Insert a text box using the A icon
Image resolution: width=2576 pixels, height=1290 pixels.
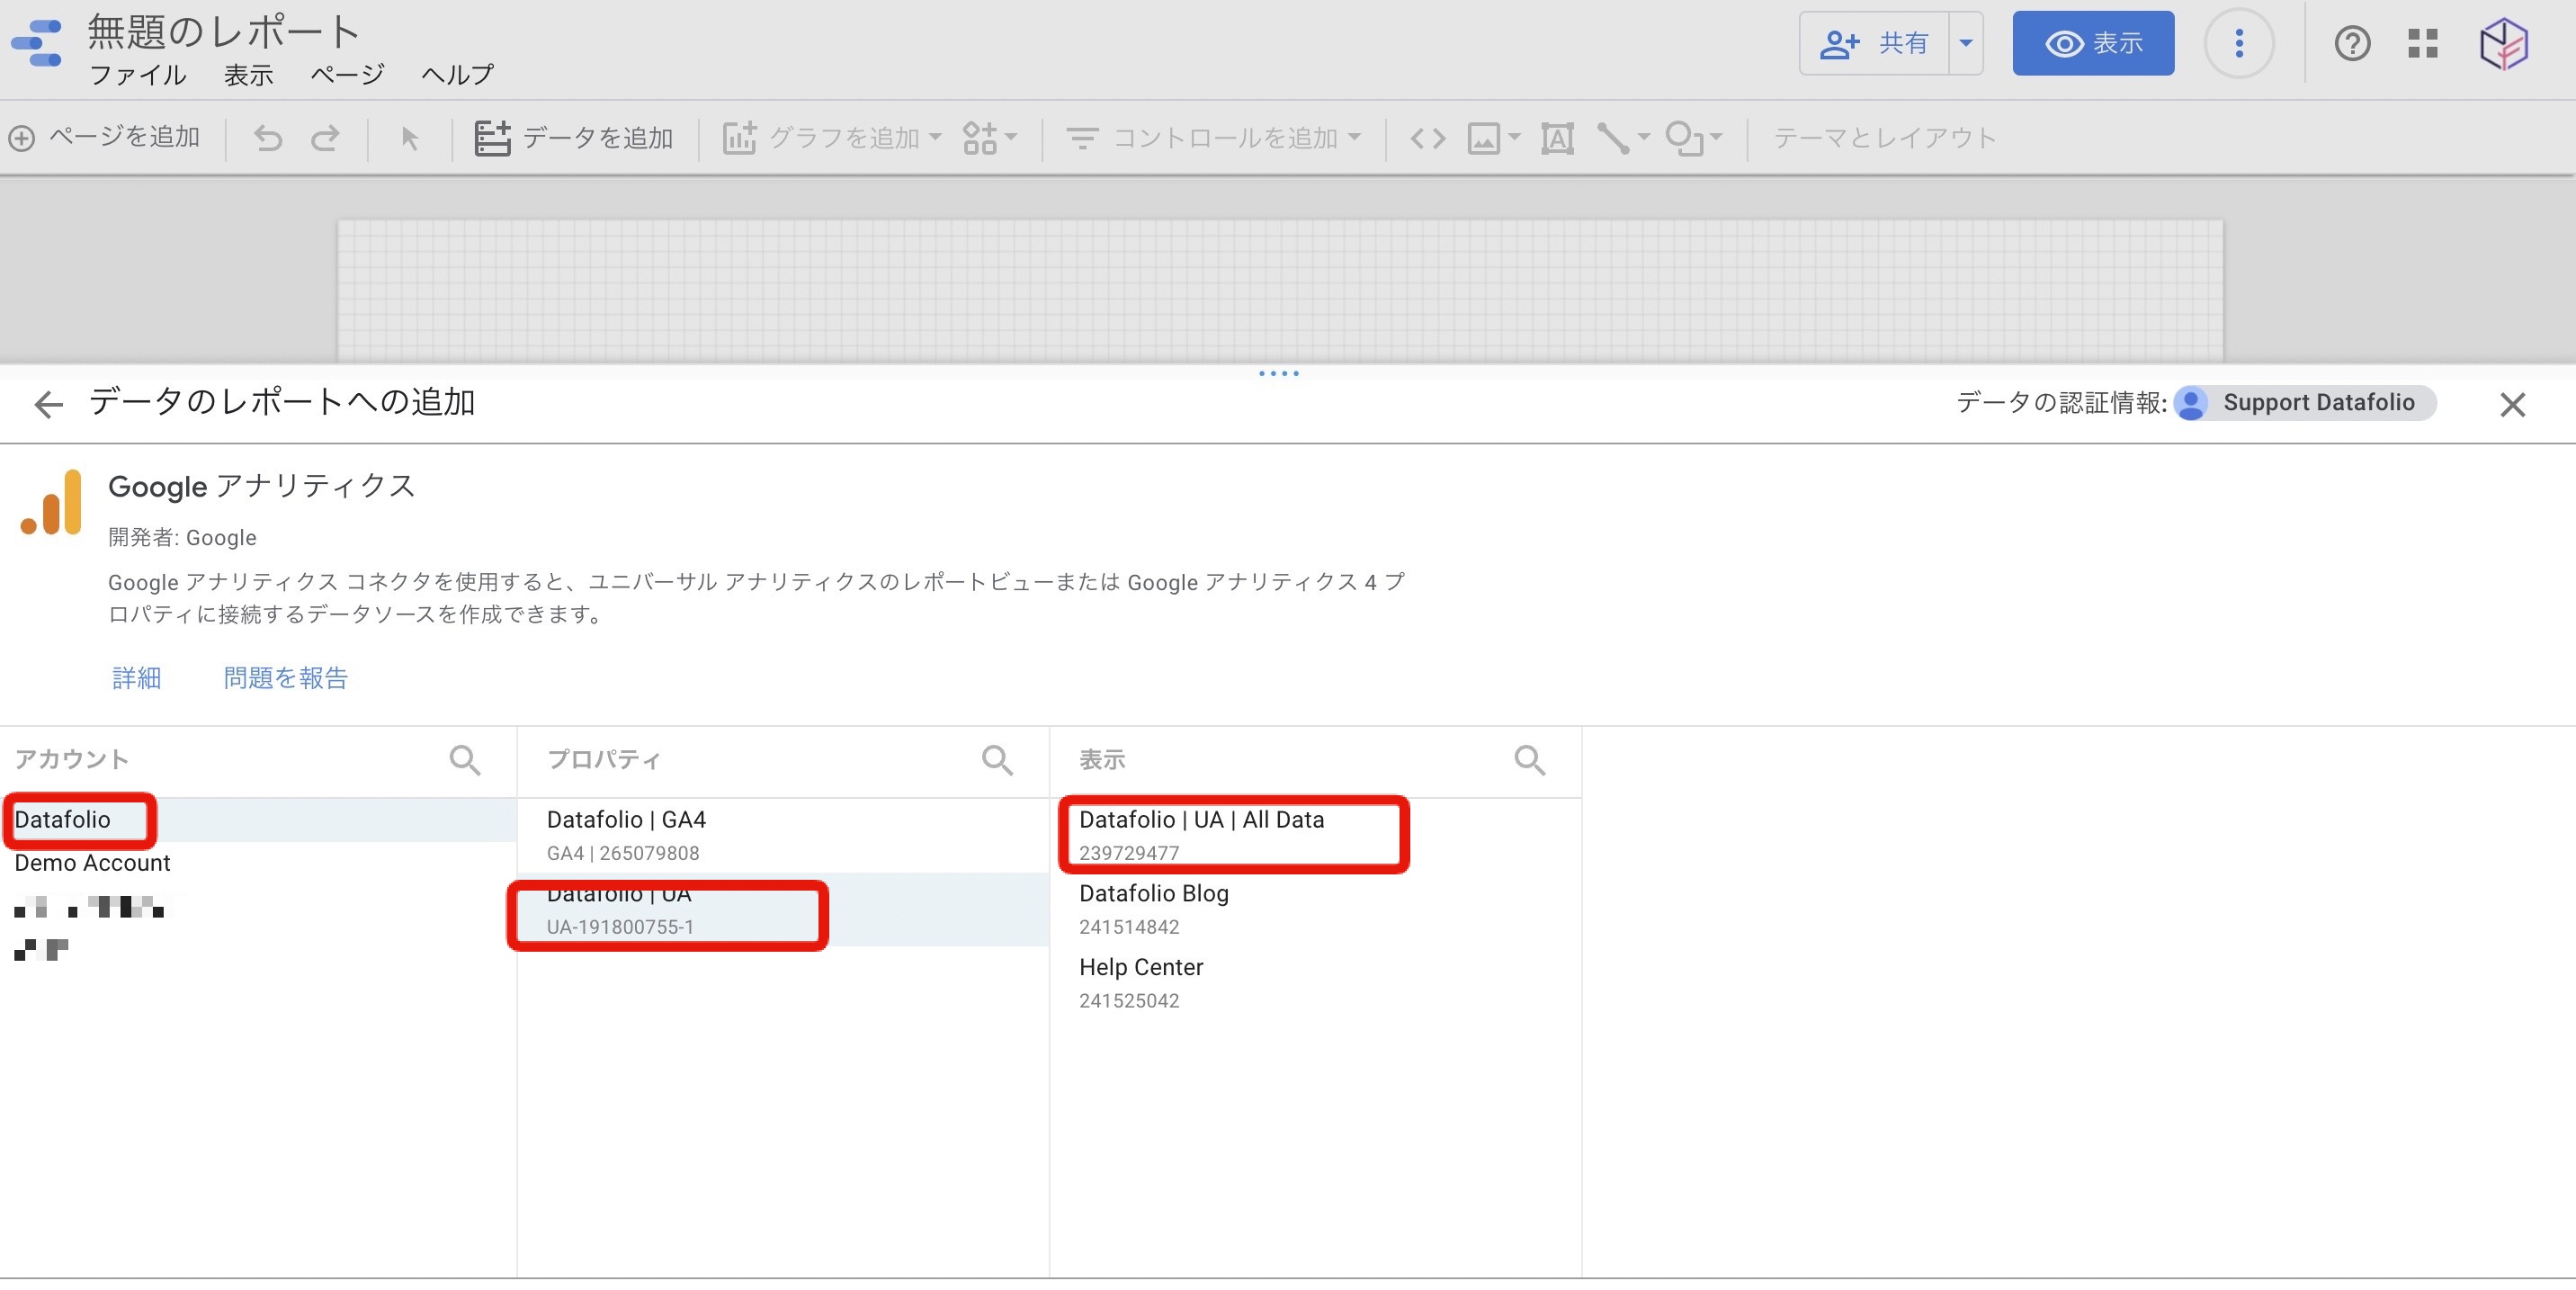pyautogui.click(x=1557, y=139)
